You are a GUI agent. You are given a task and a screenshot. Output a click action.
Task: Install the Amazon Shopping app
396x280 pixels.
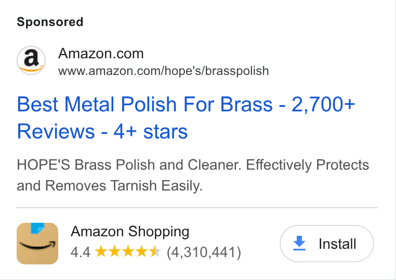point(327,244)
